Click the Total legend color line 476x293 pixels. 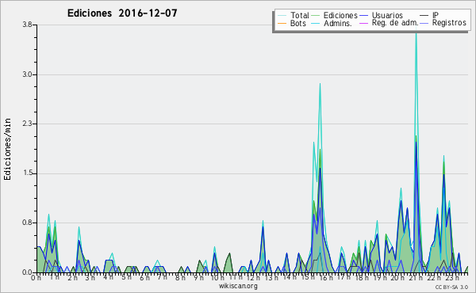[282, 15]
